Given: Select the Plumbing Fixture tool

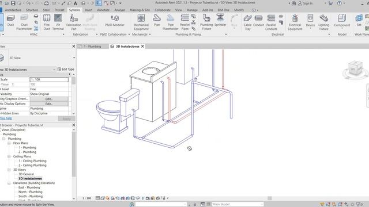Looking at the screenshot, I should (x=206, y=22).
